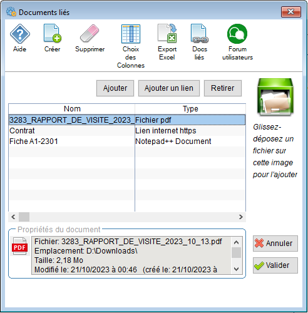Click the horizontal scrollbar right arrow
The height and width of the screenshot is (313, 308).
[241, 217]
